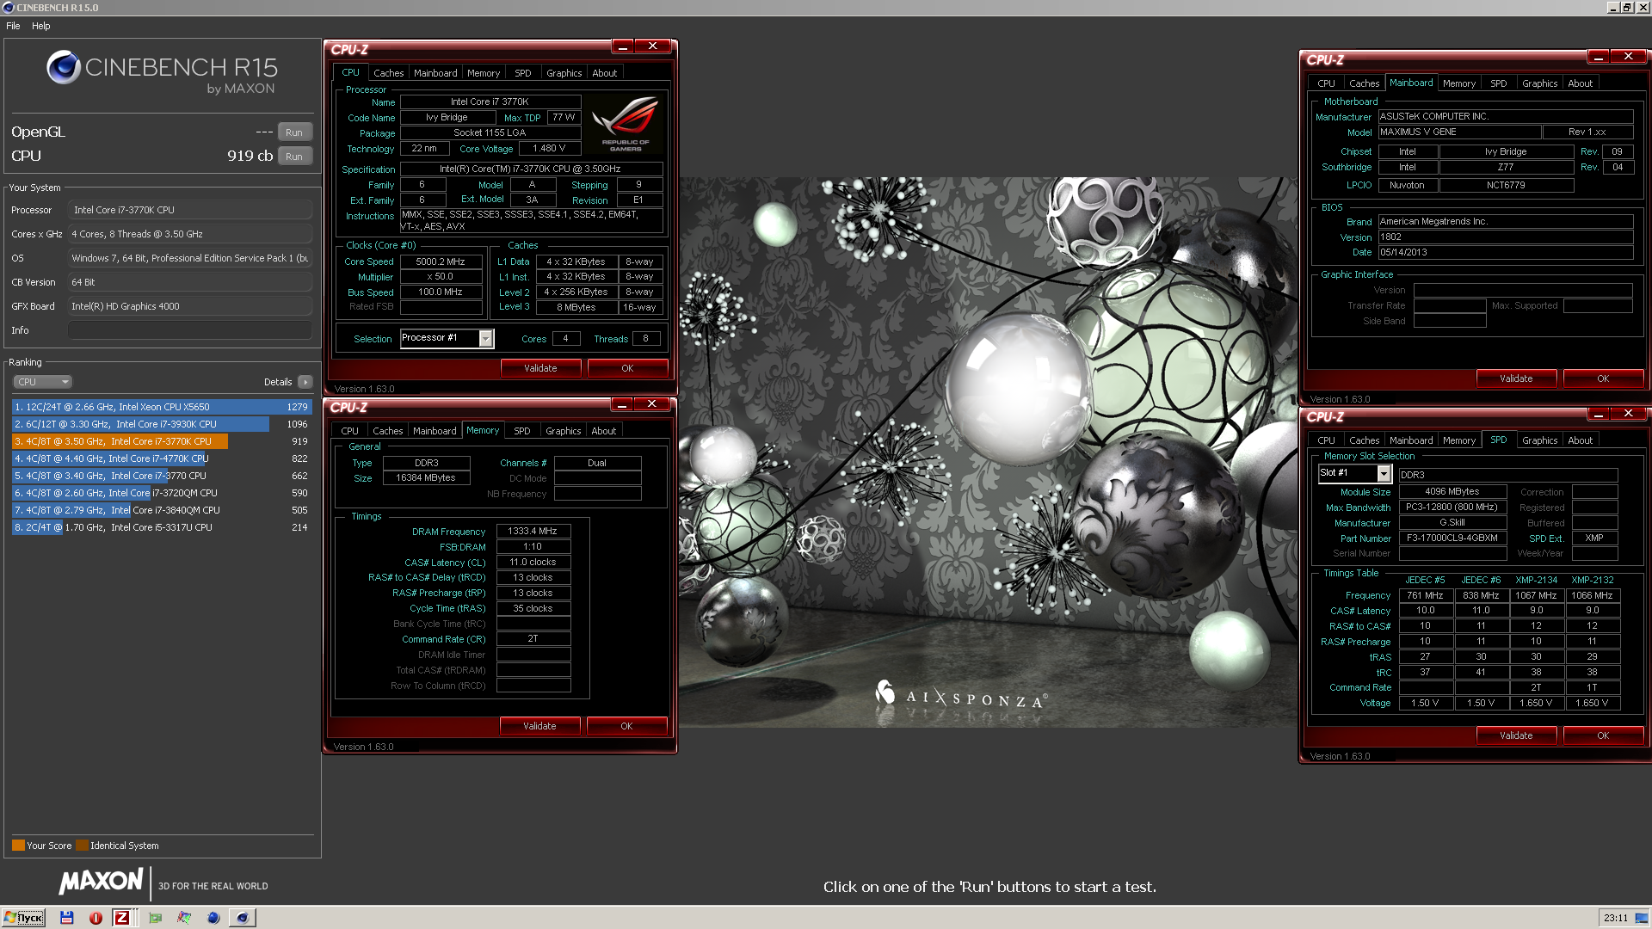Viewport: 1652px width, 929px height.
Task: Select ranking row Intel Core i7-3770 CPU
Action: point(162,476)
